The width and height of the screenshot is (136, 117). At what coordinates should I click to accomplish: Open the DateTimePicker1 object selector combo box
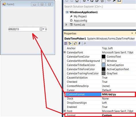[100, 39]
